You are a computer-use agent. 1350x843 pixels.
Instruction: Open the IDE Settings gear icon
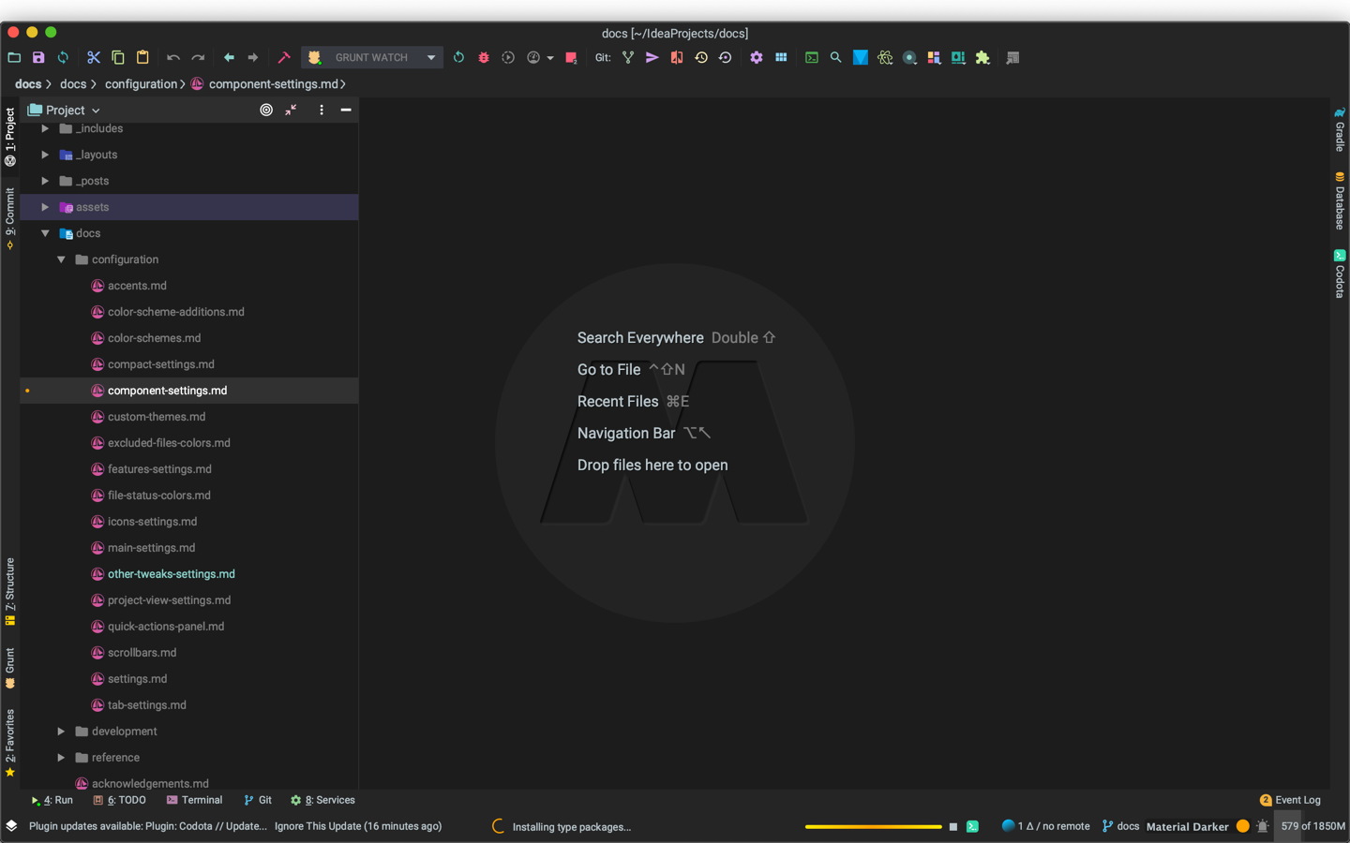[757, 57]
